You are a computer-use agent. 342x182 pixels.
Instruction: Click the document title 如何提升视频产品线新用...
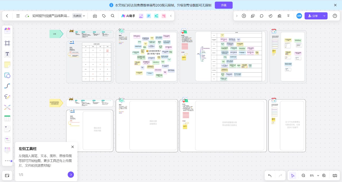click(51, 16)
